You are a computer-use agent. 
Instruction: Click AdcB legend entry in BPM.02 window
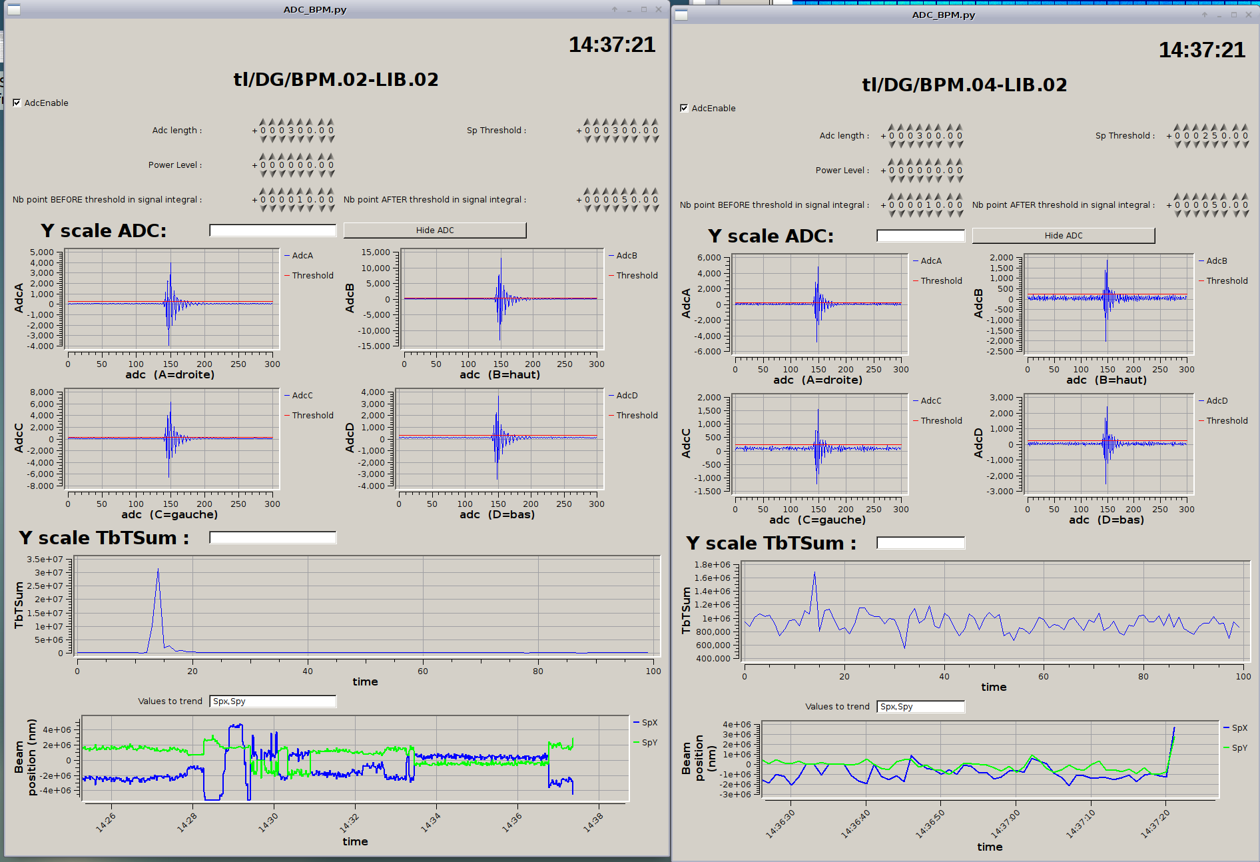[626, 256]
